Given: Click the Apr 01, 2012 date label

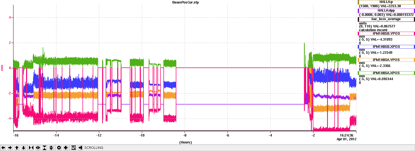Looking at the screenshot, I should pos(347,139).
